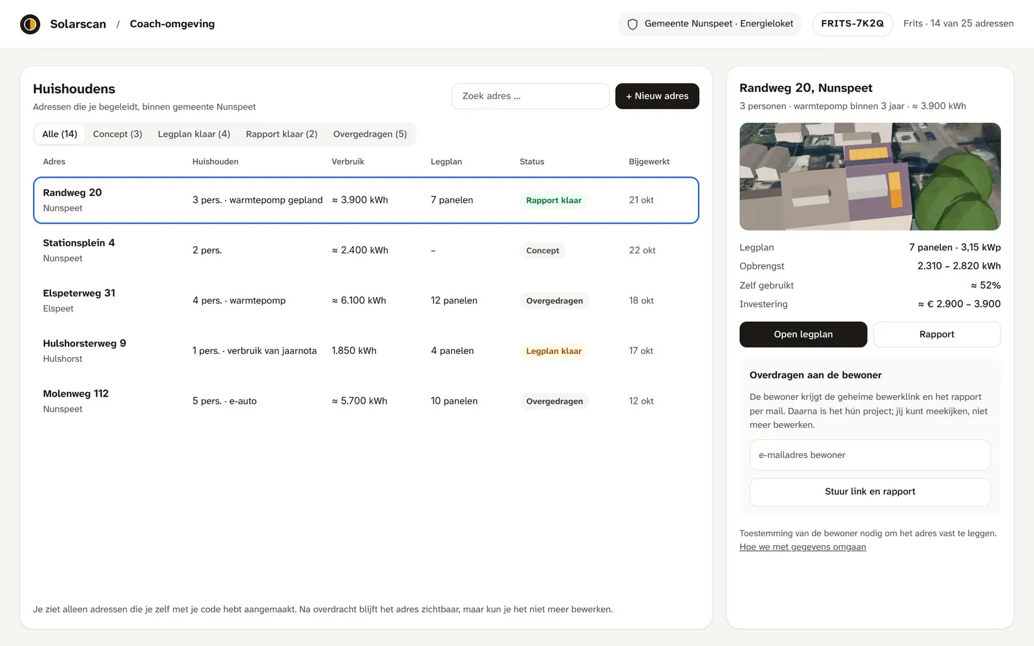Click the 12 panelen cell
This screenshot has width=1034, height=646.
pyautogui.click(x=454, y=301)
